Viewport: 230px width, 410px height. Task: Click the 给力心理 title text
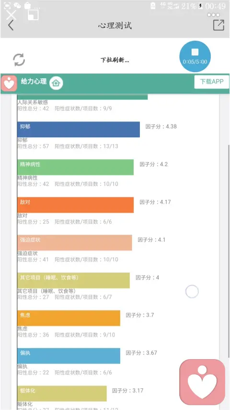[34, 81]
